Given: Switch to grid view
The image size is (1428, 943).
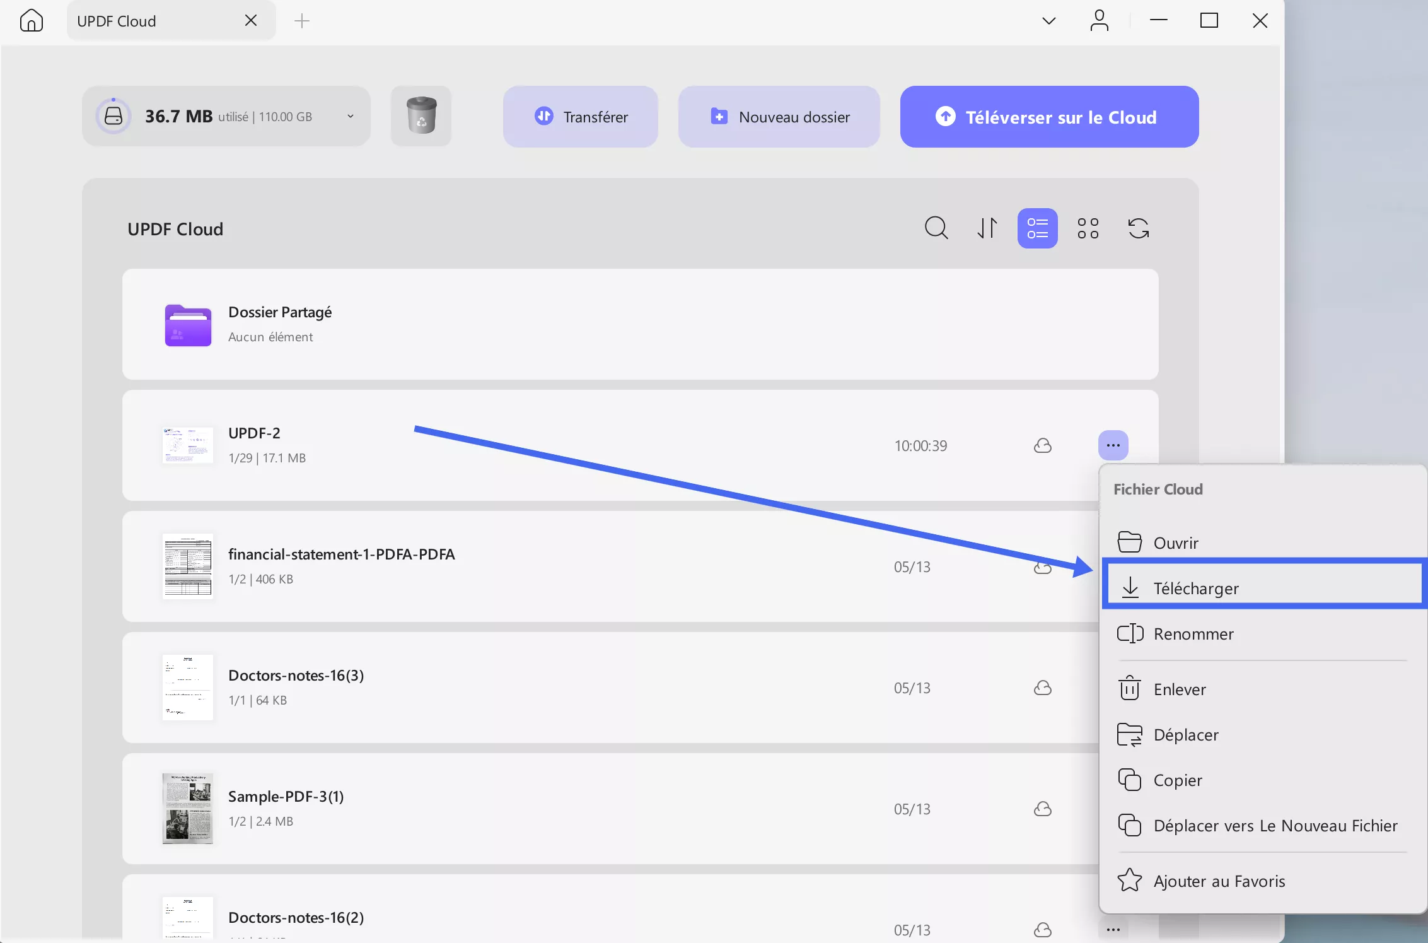Looking at the screenshot, I should [x=1088, y=228].
